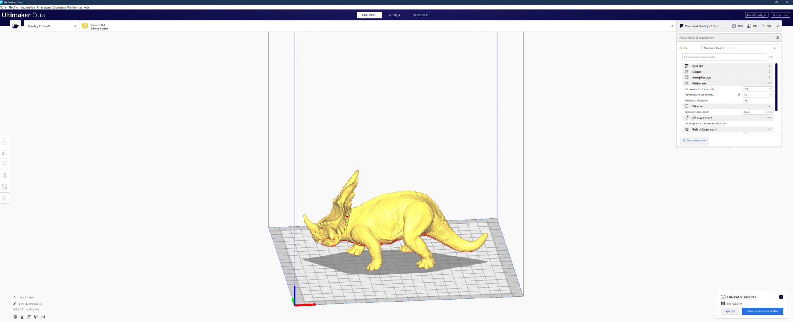Open the Extensions menu
Image resolution: width=793 pixels, height=322 pixels.
59,7
